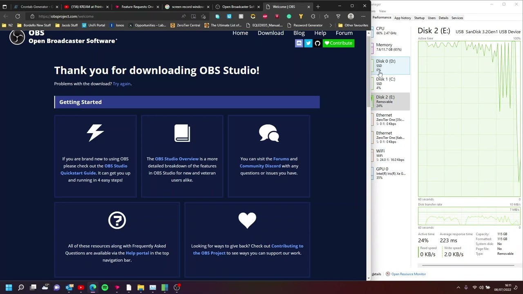The image size is (523, 294).
Task: Show hidden system tray icons chevron
Action: (x=458, y=287)
